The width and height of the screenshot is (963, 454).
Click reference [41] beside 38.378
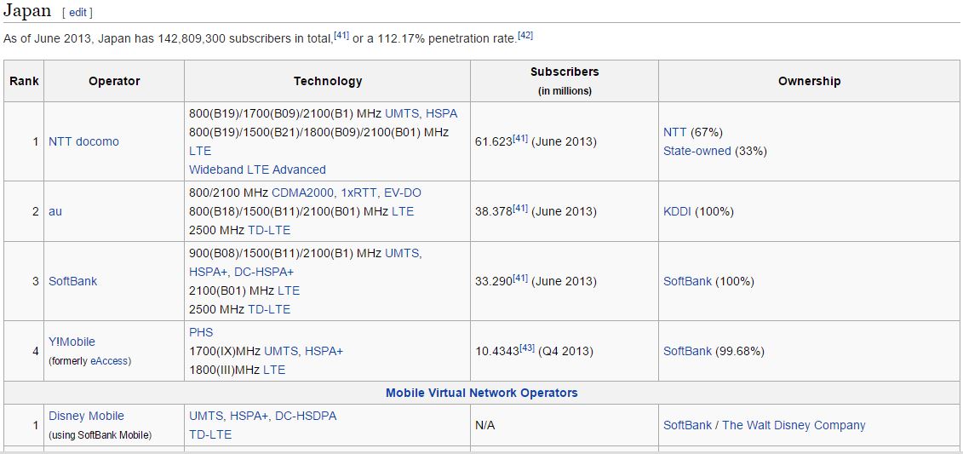pos(520,209)
